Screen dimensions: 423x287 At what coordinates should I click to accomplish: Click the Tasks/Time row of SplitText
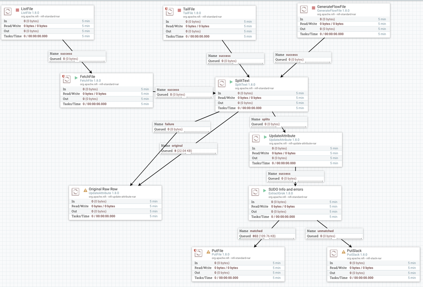tap(262, 108)
